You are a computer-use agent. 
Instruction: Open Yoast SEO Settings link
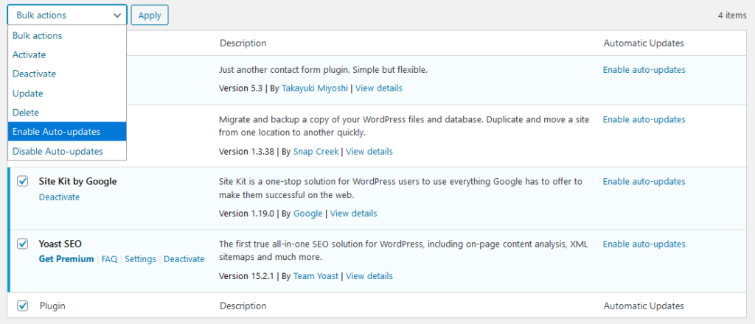click(141, 259)
